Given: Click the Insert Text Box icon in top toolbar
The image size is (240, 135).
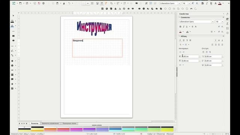Looking at the screenshot, I should 102,3.
